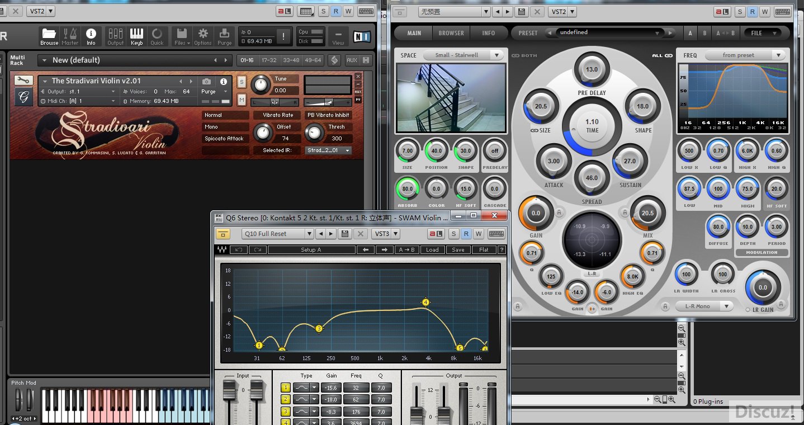The image size is (804, 425).
Task: Solo the Stradivari Violin instrument
Action: tap(242, 82)
